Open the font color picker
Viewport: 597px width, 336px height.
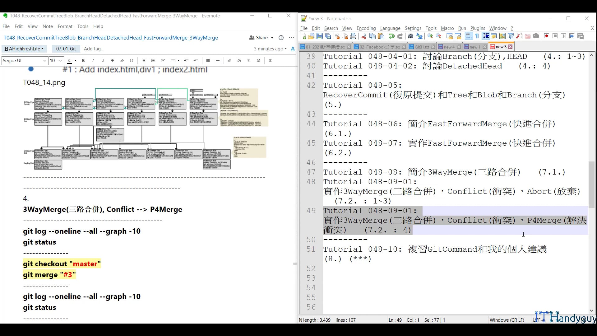coord(71,61)
